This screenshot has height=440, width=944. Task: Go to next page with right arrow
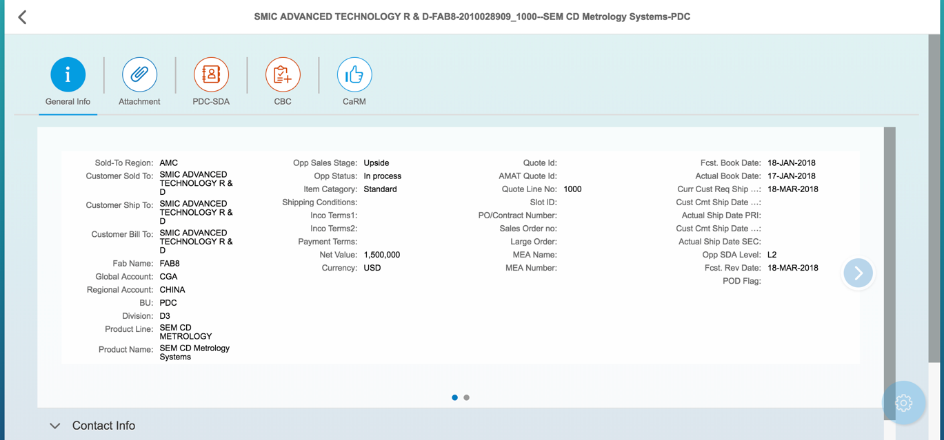coord(858,273)
